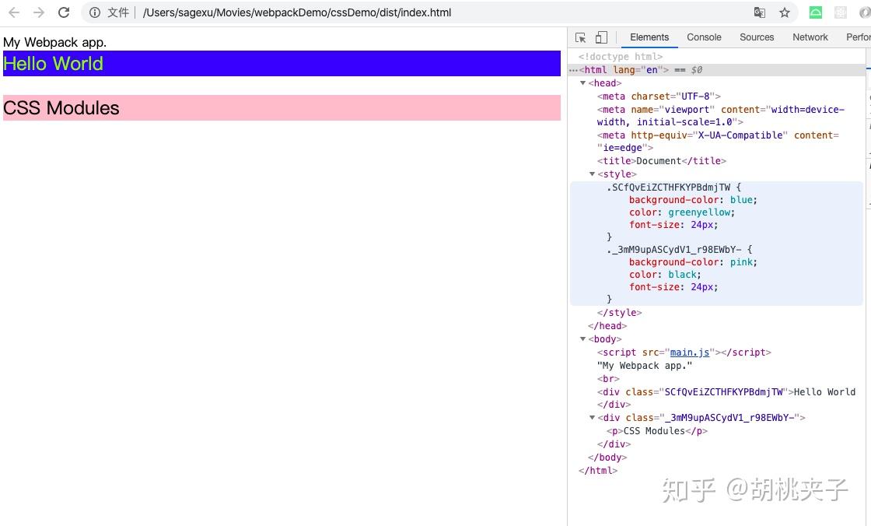Collapse the style element node

[x=592, y=174]
